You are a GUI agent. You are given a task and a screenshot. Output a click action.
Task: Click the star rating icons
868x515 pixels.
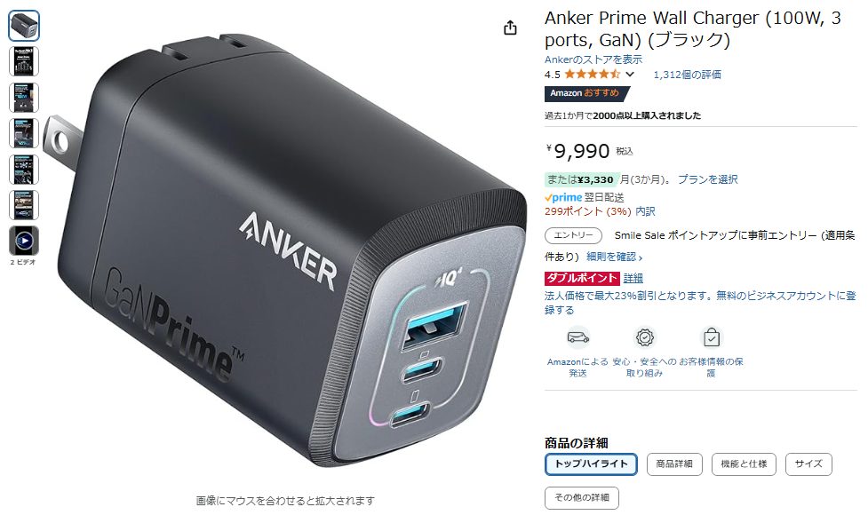pyautogui.click(x=593, y=74)
